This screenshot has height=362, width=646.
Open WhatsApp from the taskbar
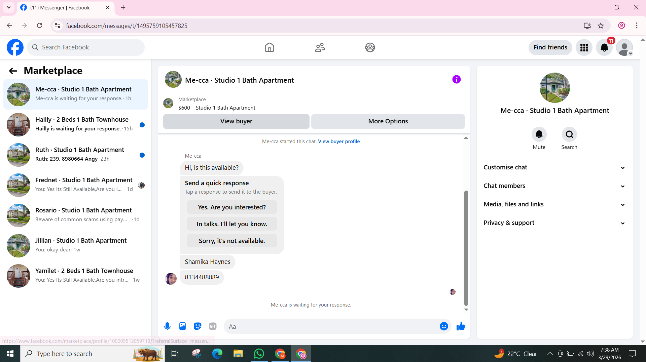(259, 354)
